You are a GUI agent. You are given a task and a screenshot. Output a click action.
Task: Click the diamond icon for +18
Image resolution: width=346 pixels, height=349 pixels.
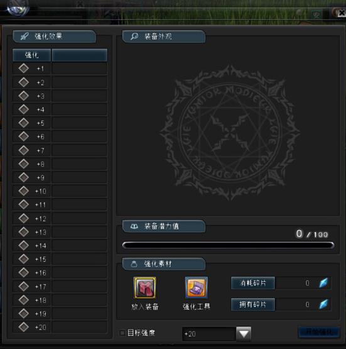(24, 300)
